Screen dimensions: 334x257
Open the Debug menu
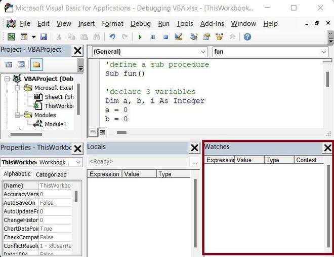click(141, 23)
